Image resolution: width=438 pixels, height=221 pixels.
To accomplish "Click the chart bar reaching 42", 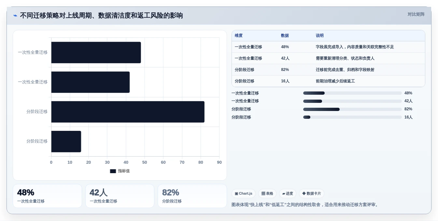I will pos(91,82).
